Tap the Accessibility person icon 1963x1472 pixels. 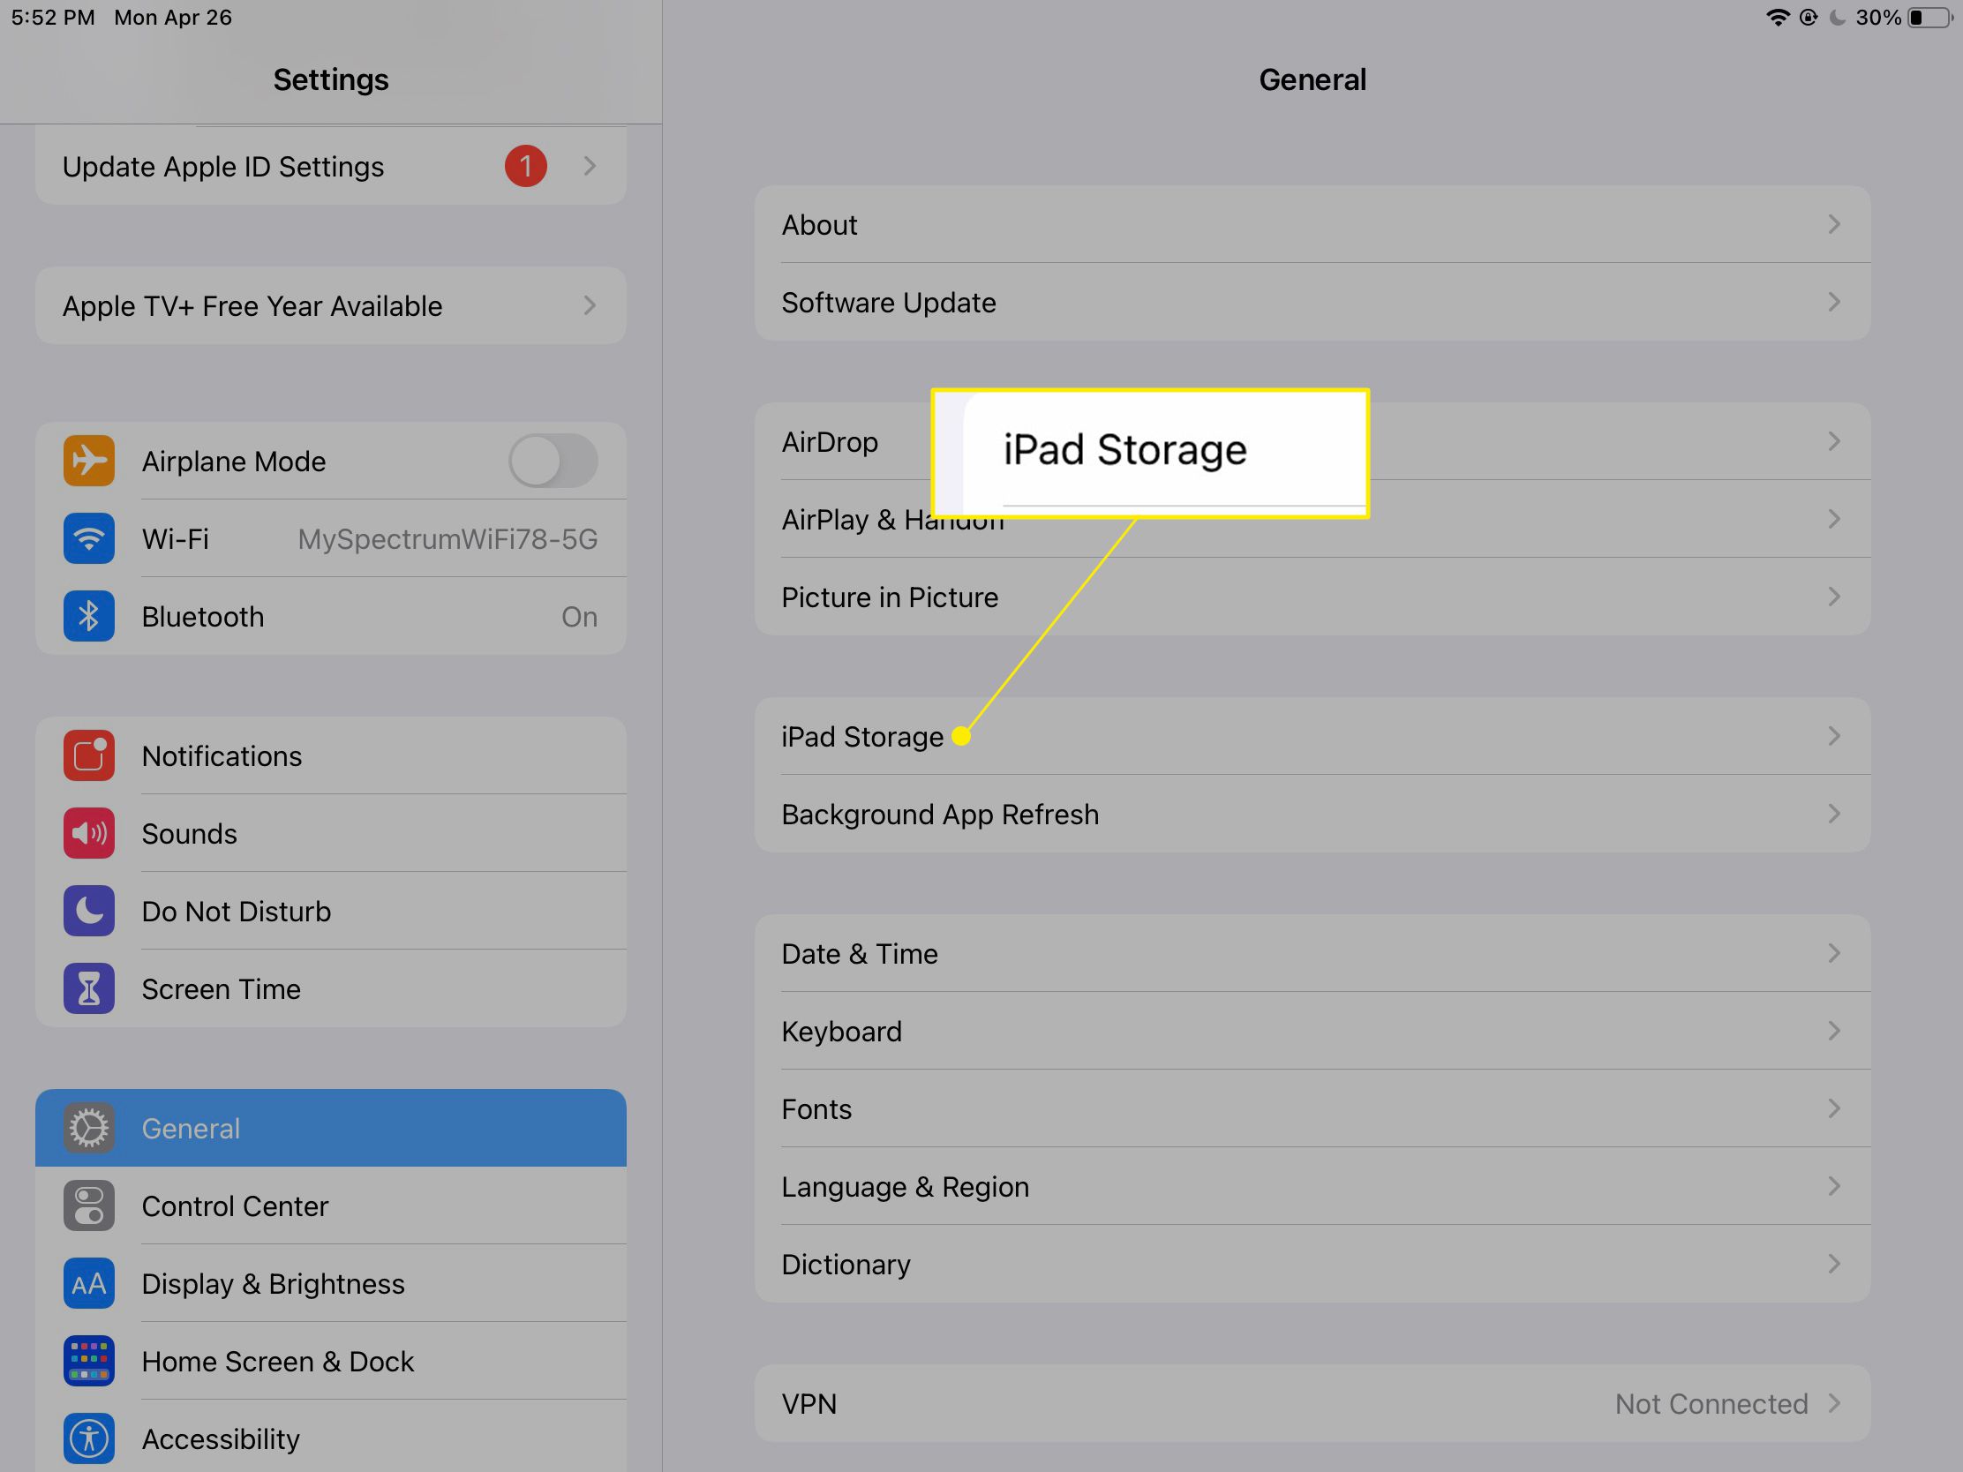click(89, 1438)
